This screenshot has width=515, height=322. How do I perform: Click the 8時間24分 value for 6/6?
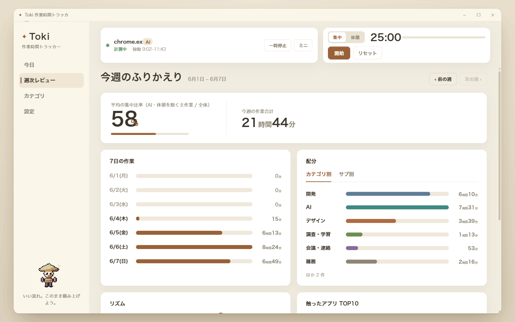pyautogui.click(x=272, y=247)
